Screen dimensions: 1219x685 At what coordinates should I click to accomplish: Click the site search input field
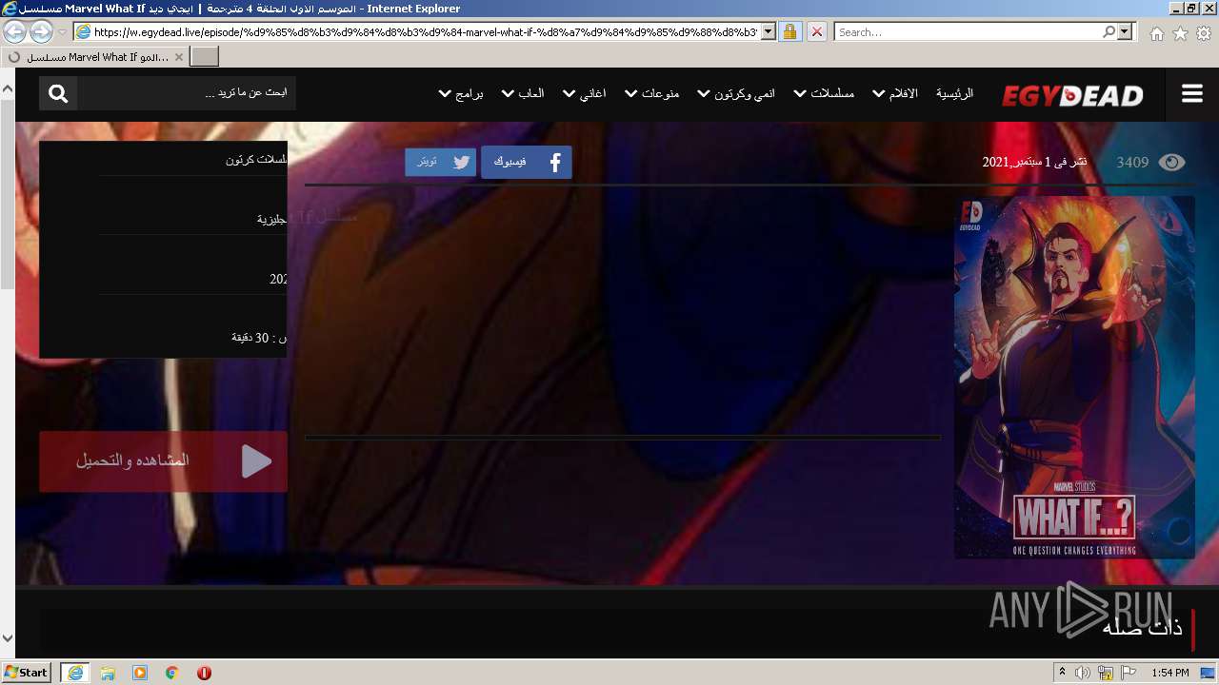pyautogui.click(x=187, y=93)
